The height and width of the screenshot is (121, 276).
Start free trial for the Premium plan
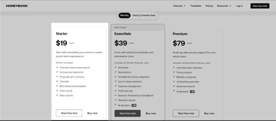[186, 113]
